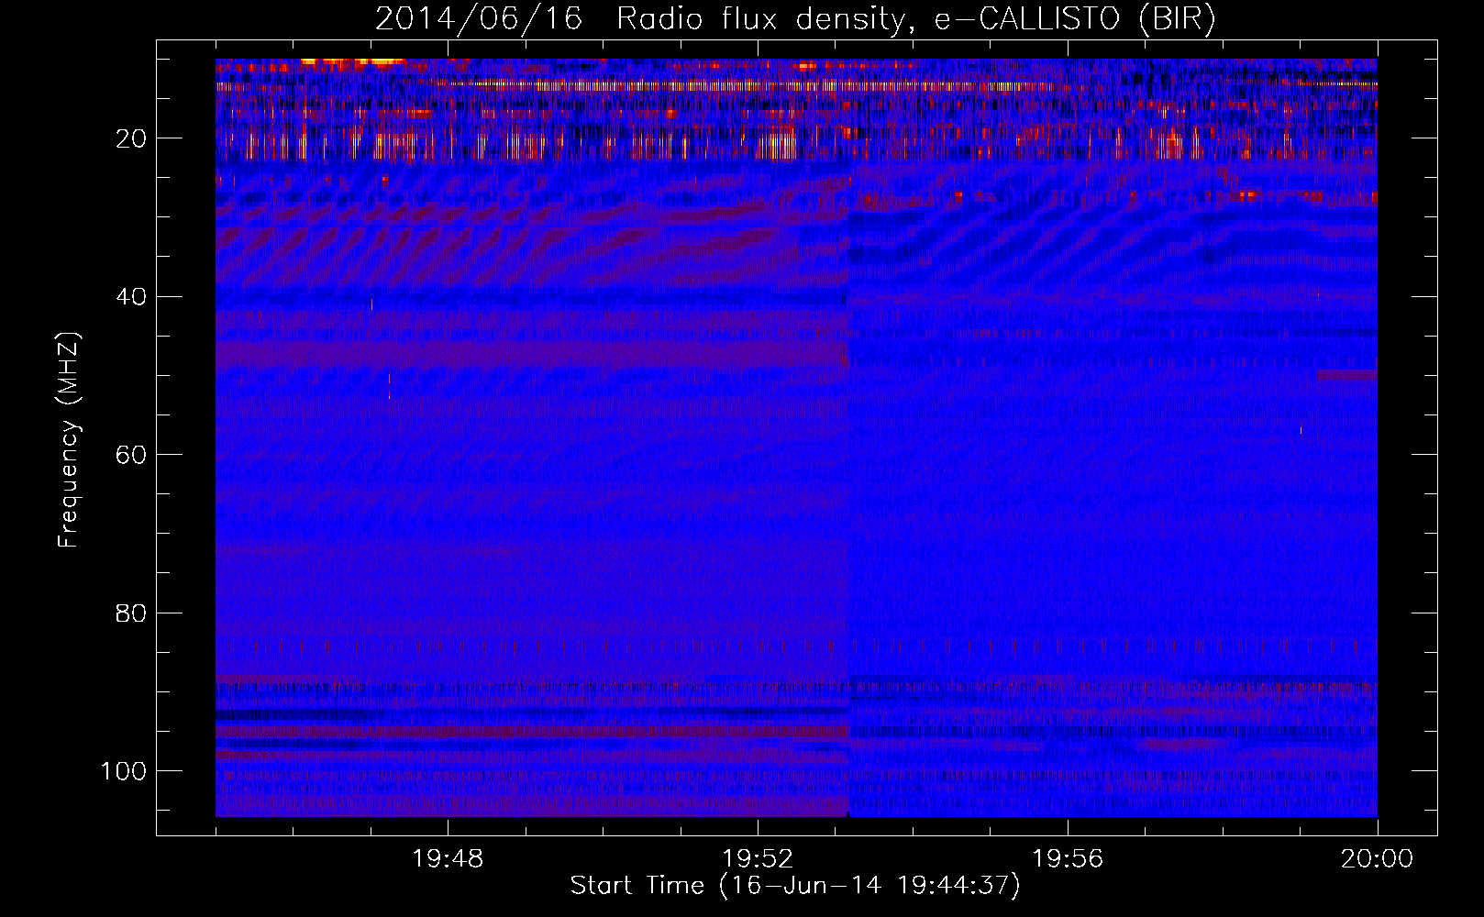This screenshot has height=917, width=1484.
Task: Click the '100' frequency tick label
Action: tap(124, 770)
